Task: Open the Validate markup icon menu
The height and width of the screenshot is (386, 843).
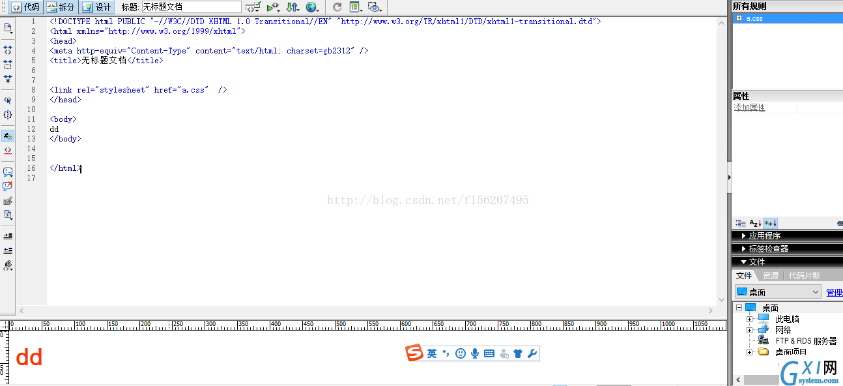Action: (x=253, y=7)
